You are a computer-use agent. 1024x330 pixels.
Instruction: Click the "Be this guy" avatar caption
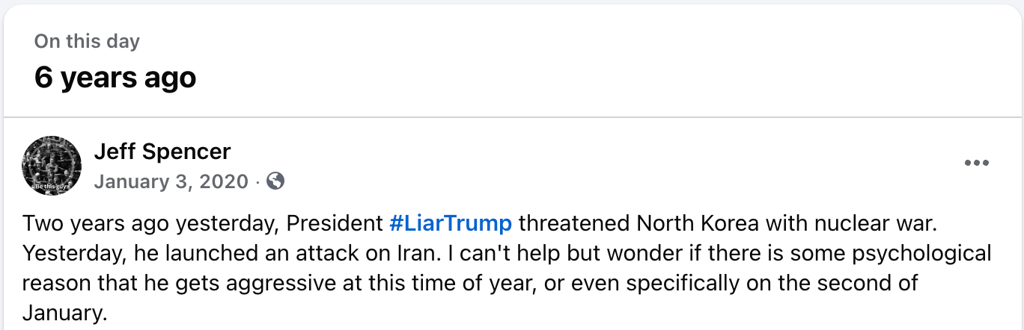[52, 184]
